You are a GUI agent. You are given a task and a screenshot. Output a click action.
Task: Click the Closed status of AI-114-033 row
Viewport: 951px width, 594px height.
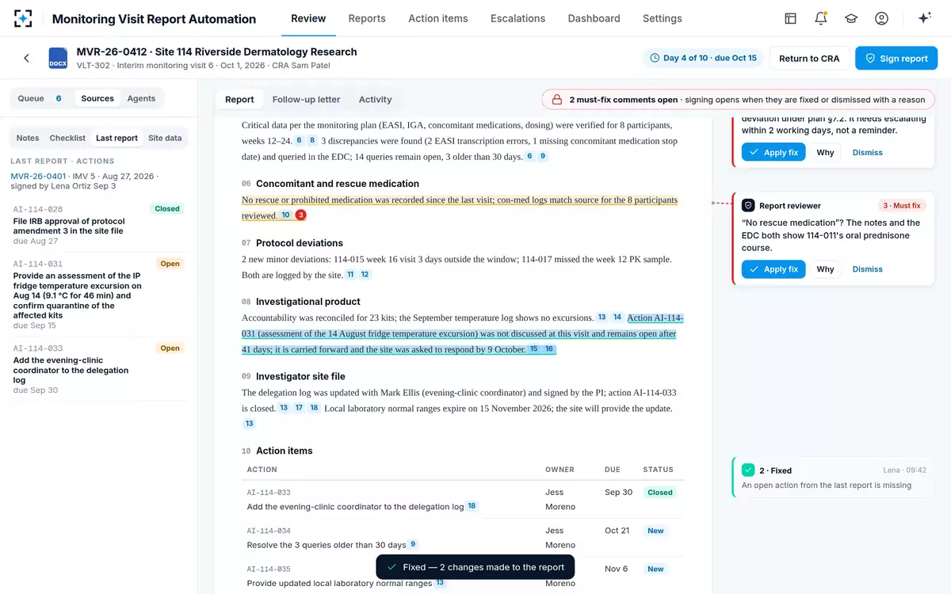click(659, 492)
